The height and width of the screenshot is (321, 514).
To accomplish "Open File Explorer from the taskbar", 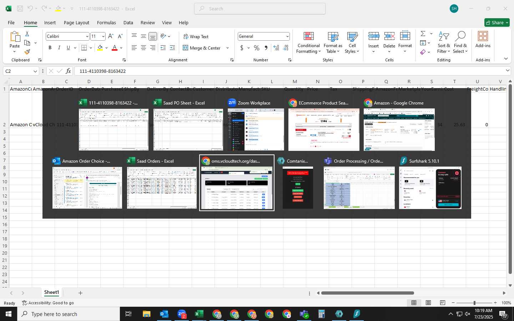I will [x=147, y=314].
